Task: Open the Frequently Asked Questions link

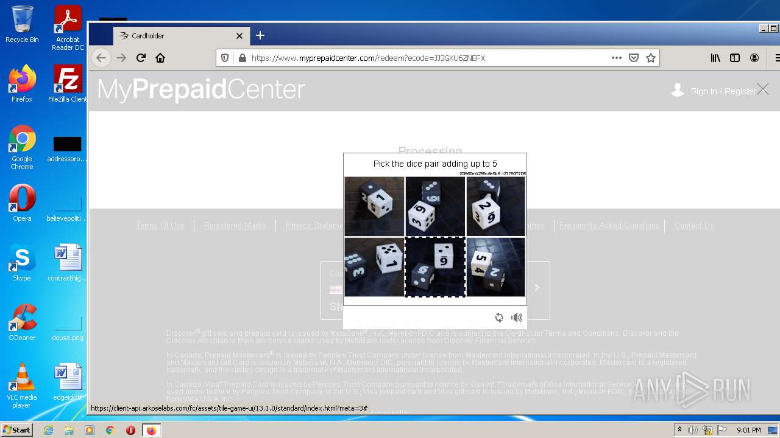Action: point(609,225)
